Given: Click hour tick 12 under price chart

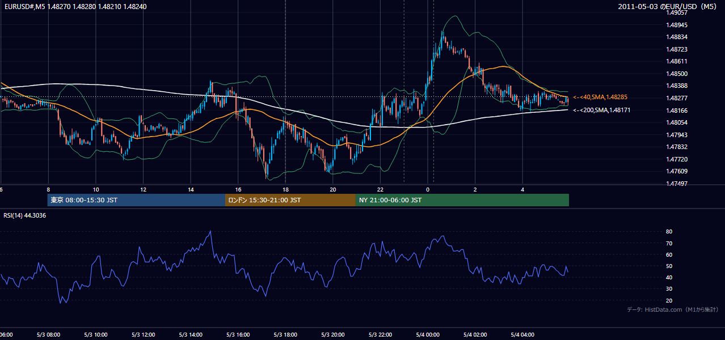Looking at the screenshot, I should point(143,190).
